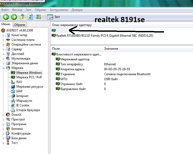Expand the Операційна система node
This screenshot has width=193, height=154.
tap(3, 45)
